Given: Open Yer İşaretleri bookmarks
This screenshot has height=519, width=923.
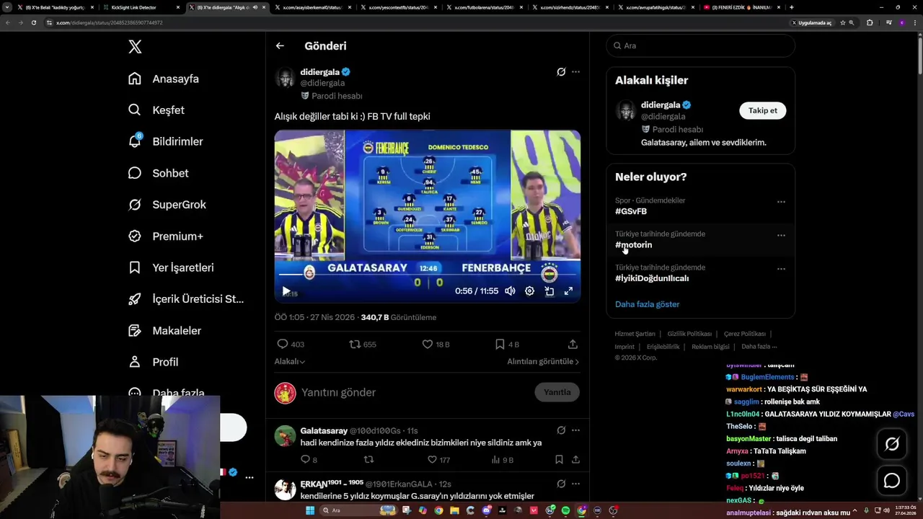Looking at the screenshot, I should 171,267.
